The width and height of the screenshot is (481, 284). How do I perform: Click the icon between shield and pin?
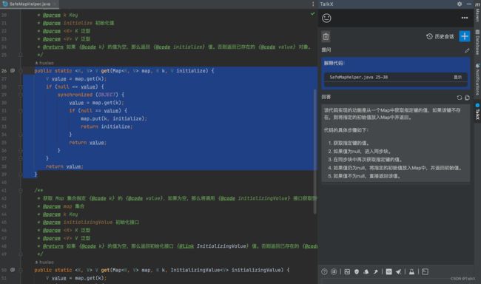[366, 271]
